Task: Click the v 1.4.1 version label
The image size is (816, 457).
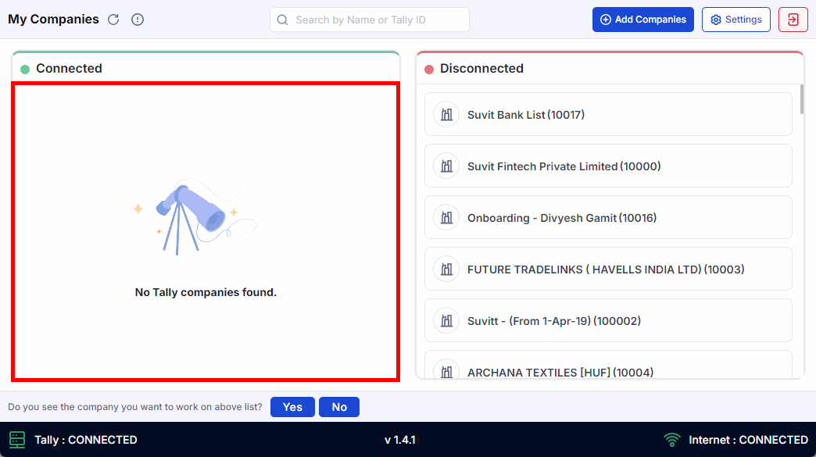Action: pos(399,440)
